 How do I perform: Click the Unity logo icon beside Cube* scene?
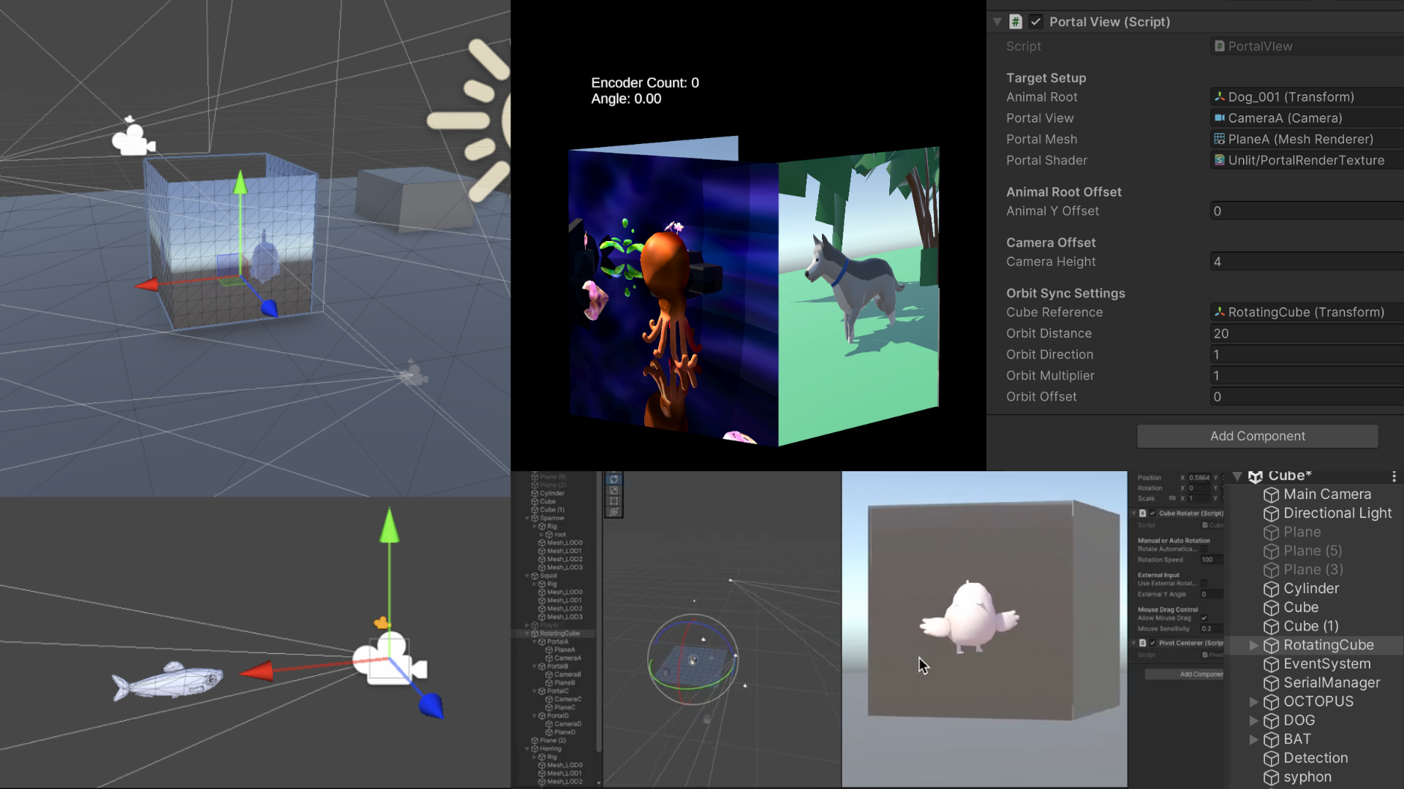coord(1256,477)
